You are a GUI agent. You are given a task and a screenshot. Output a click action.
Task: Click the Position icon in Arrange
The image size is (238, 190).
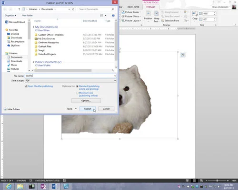click(148, 14)
